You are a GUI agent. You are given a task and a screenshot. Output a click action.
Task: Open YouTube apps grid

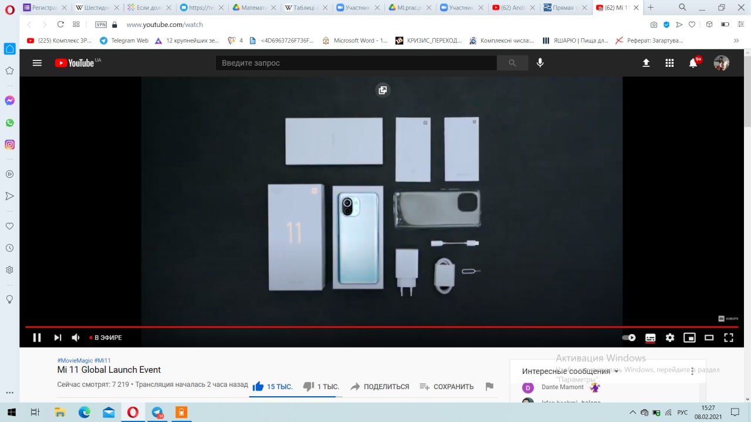click(669, 63)
